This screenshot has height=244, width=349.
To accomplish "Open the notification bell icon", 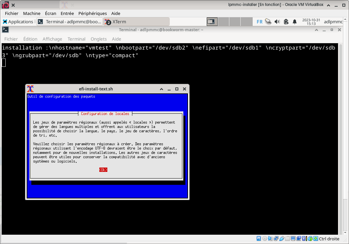I will pyautogui.click(x=295, y=22).
